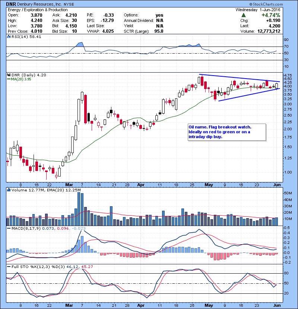Click the green up-triangle change indicator
The image size is (298, 309).
244,15
